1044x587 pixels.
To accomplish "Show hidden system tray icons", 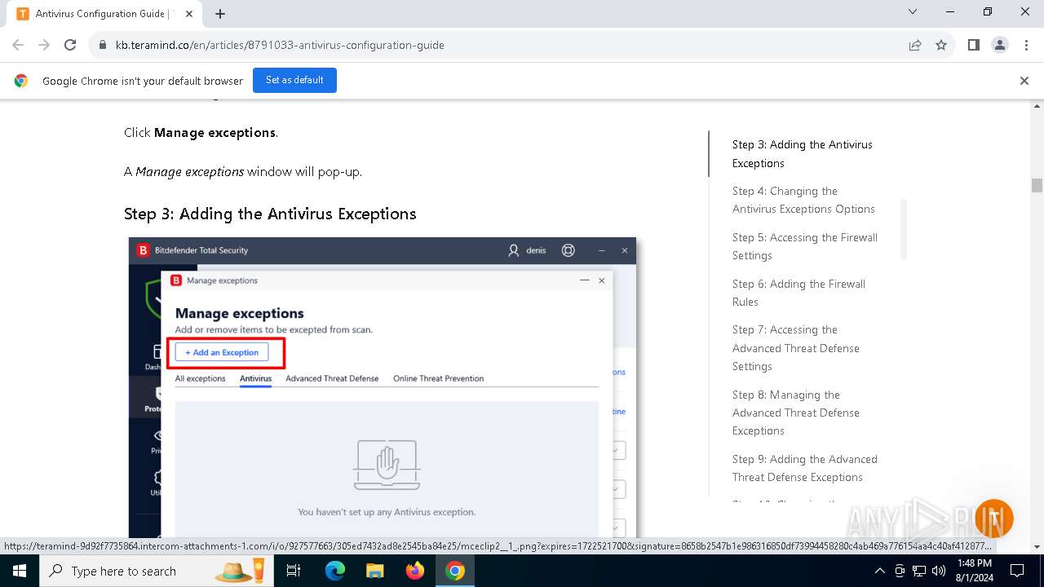I will pyautogui.click(x=879, y=571).
